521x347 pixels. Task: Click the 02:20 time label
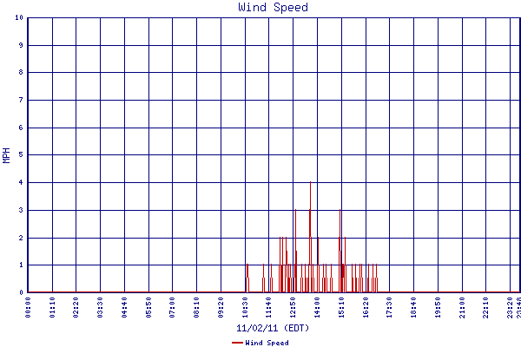76,307
